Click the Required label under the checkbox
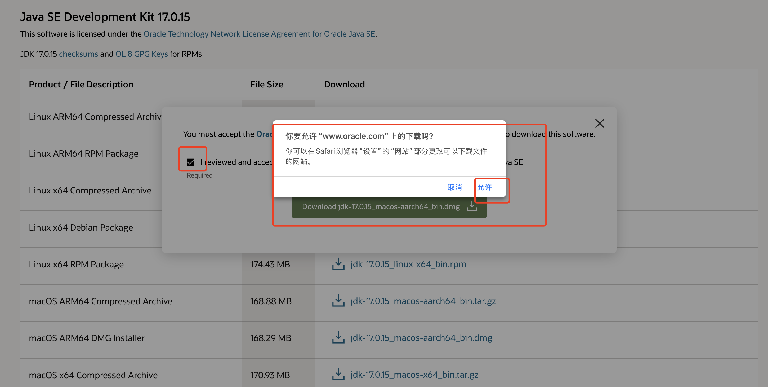 click(x=200, y=175)
